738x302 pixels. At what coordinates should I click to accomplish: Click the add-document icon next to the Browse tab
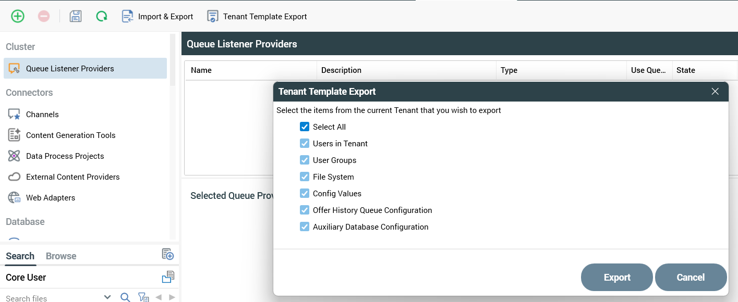[167, 254]
